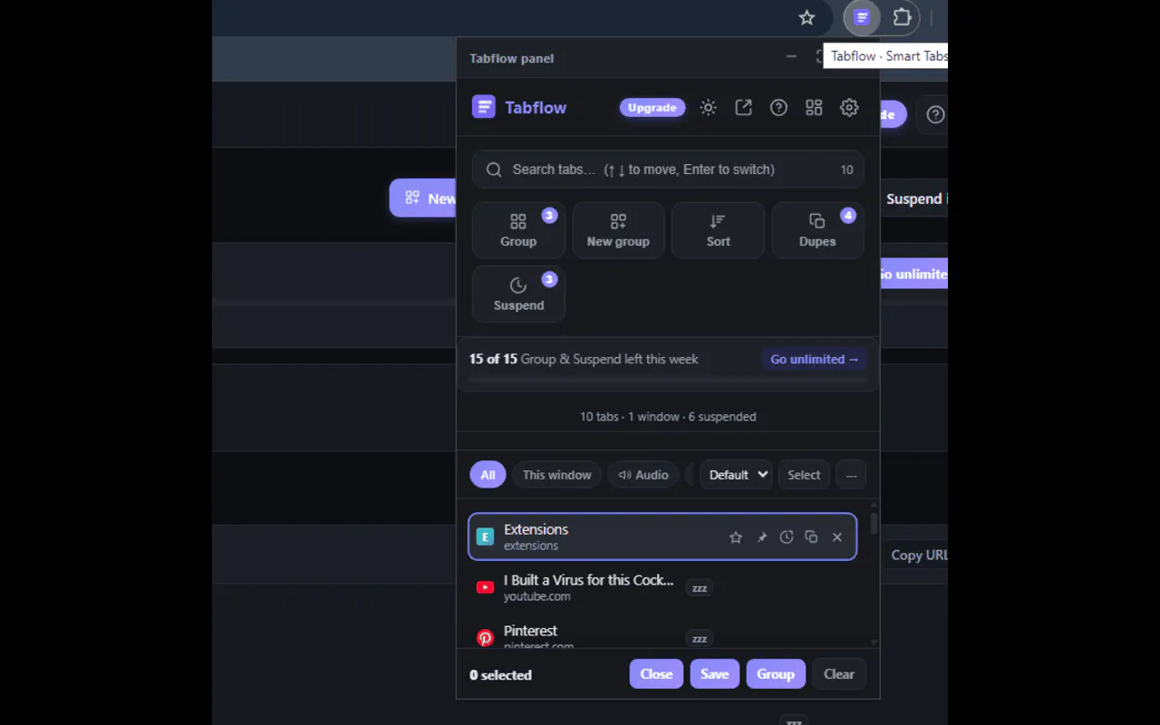The image size is (1160, 725).
Task: Click the zzz badge on the Pinterest row
Action: coord(700,639)
